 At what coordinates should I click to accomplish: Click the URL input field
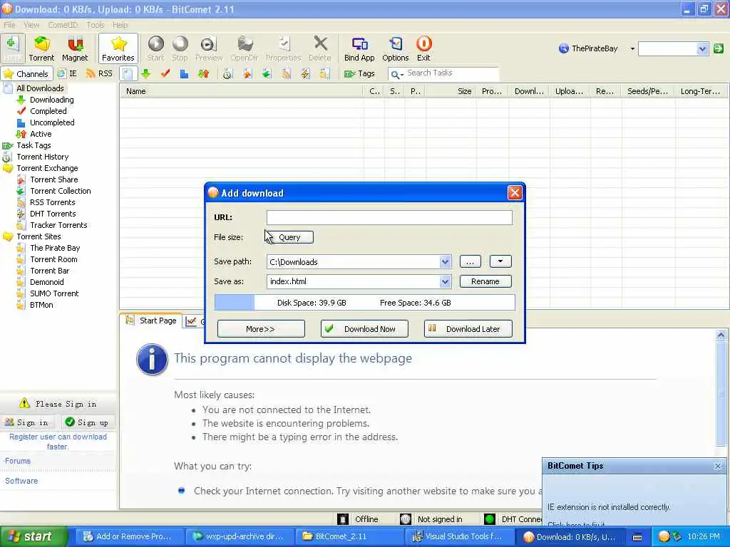[x=389, y=217]
